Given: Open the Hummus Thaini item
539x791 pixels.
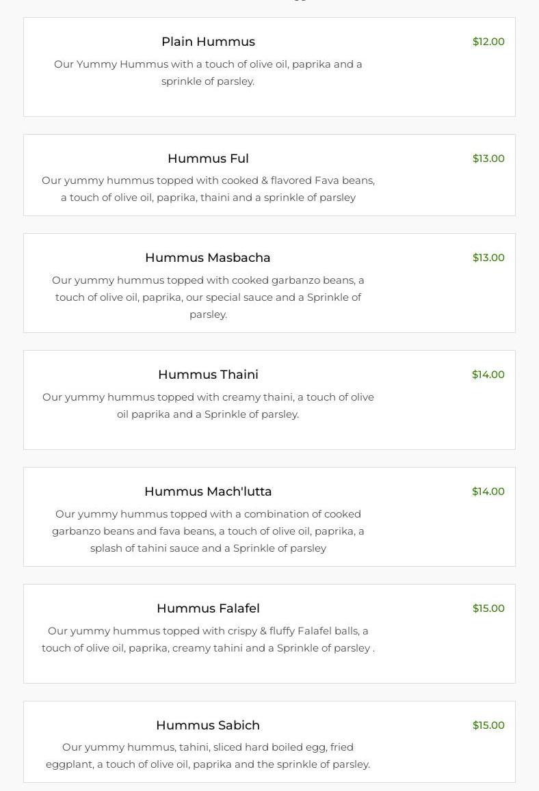Looking at the screenshot, I should pos(208,375).
